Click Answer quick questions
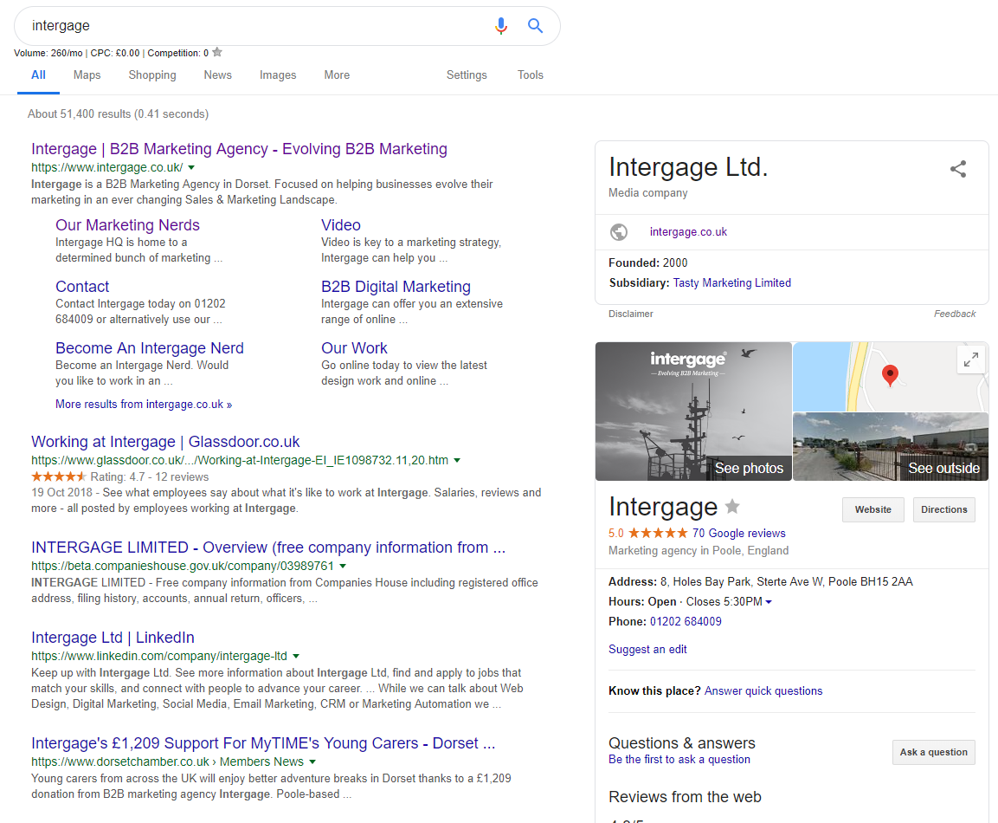This screenshot has width=998, height=823. click(763, 691)
